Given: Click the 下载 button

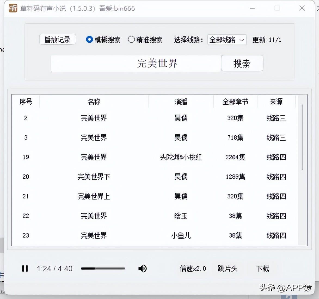Looking at the screenshot, I should [262, 269].
